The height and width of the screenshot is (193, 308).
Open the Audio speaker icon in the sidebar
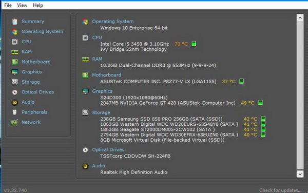coord(15,102)
